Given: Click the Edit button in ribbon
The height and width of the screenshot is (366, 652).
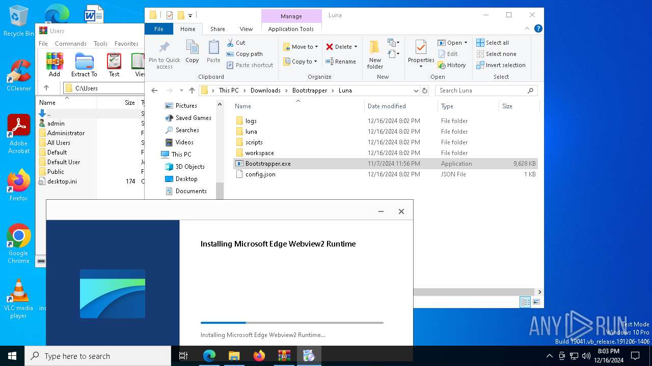Looking at the screenshot, I should [447, 54].
